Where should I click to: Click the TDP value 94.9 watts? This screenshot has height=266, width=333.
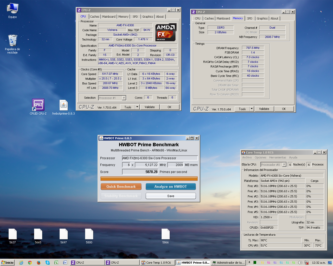315,228
